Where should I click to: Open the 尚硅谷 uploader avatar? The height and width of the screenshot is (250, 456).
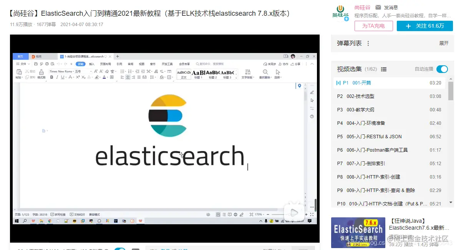point(340,13)
